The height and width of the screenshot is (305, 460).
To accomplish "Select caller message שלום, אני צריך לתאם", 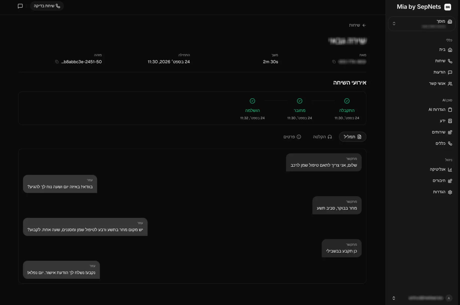I will (x=324, y=163).
